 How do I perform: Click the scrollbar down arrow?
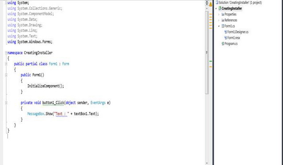[x=207, y=163]
